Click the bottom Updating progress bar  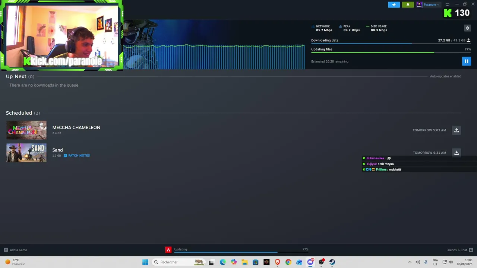pos(241,252)
